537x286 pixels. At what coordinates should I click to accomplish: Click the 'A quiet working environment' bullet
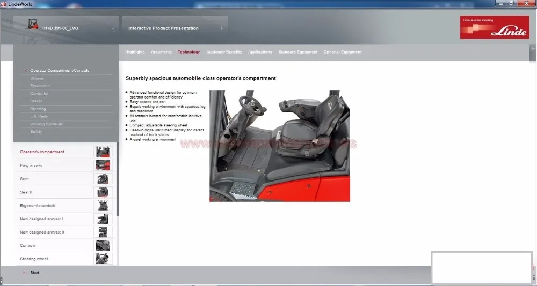[153, 139]
